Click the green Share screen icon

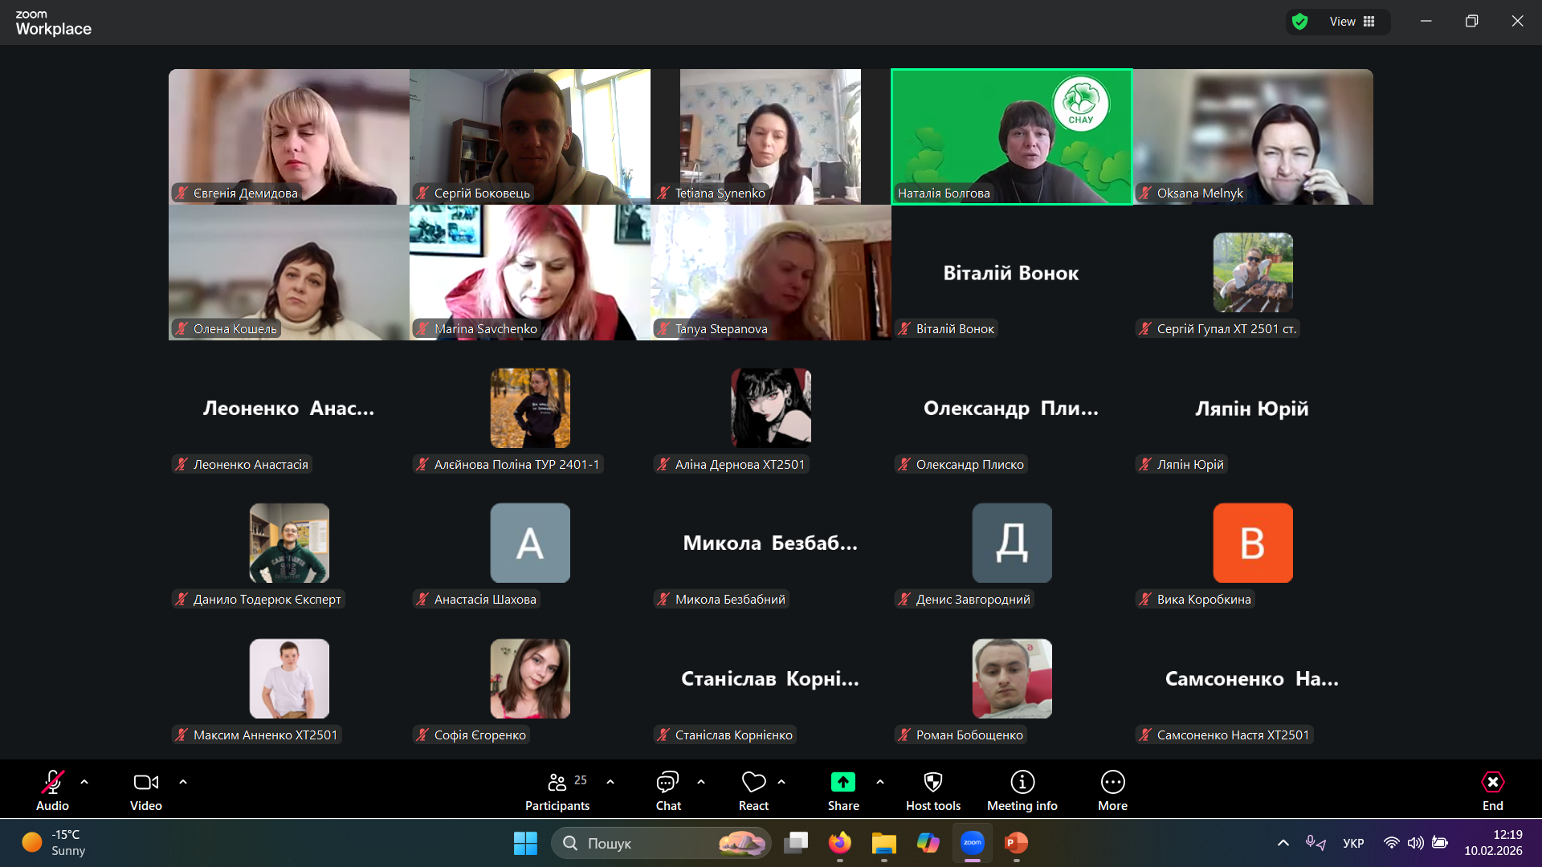click(842, 782)
